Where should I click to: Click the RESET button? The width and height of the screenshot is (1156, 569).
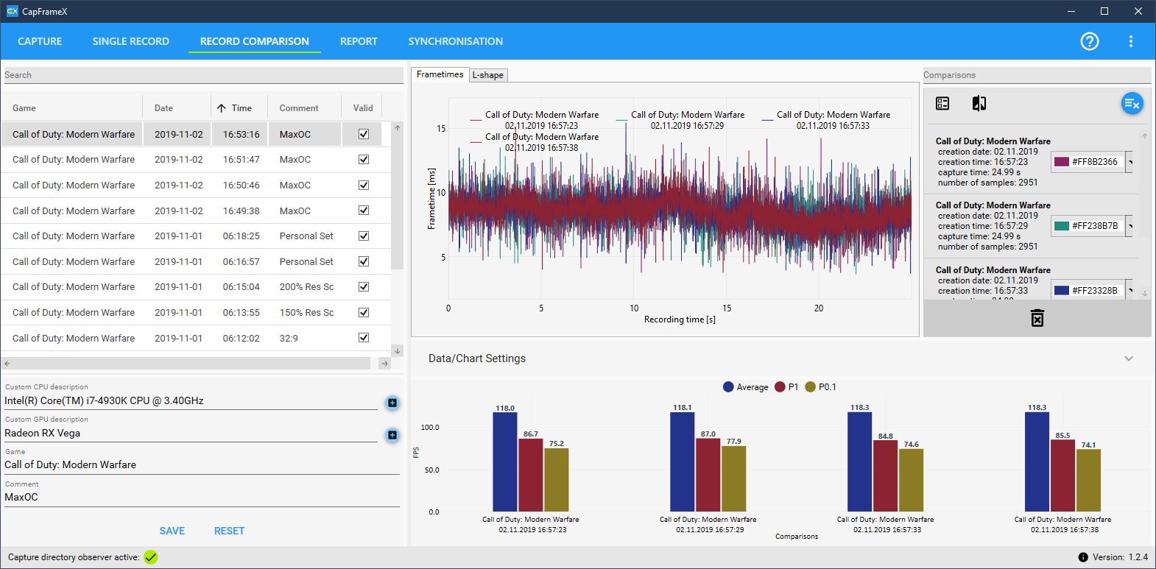(229, 531)
